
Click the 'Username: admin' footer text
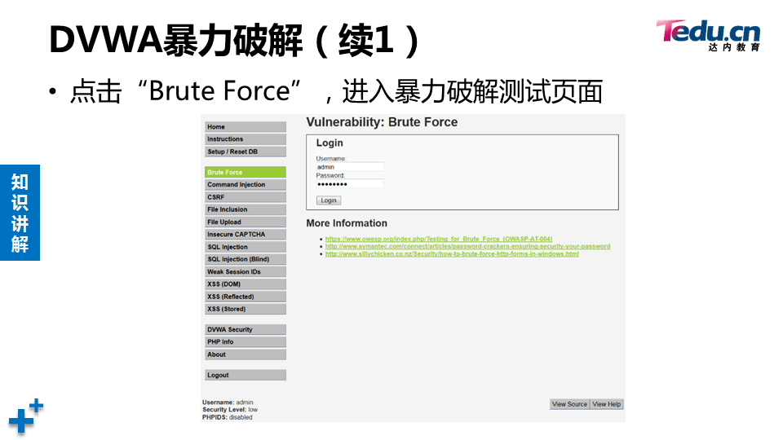[228, 403]
